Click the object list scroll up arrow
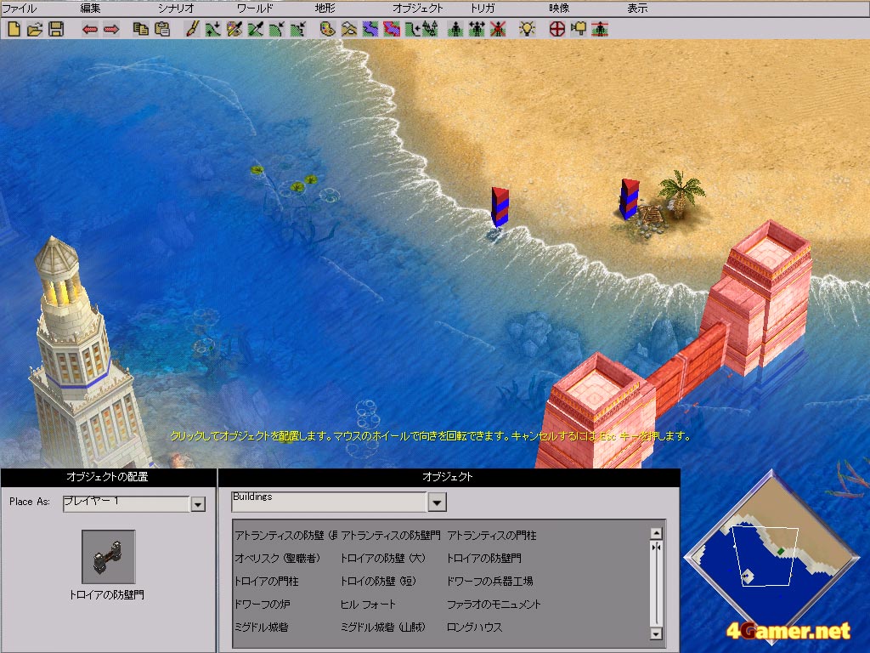 (x=656, y=533)
